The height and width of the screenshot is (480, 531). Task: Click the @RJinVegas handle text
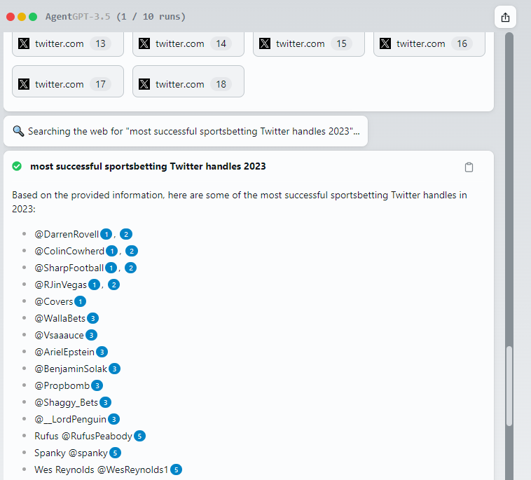click(x=61, y=284)
